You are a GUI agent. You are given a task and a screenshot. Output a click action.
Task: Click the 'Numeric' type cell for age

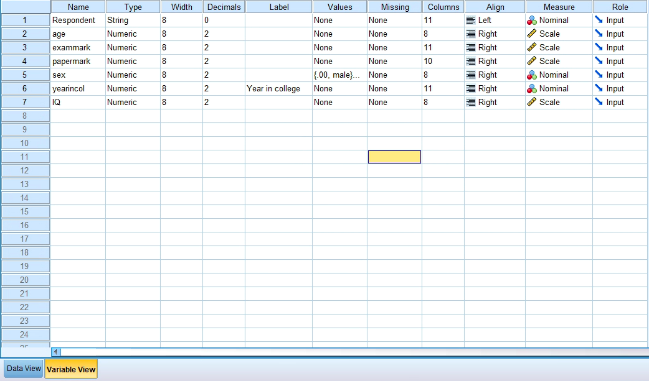133,34
